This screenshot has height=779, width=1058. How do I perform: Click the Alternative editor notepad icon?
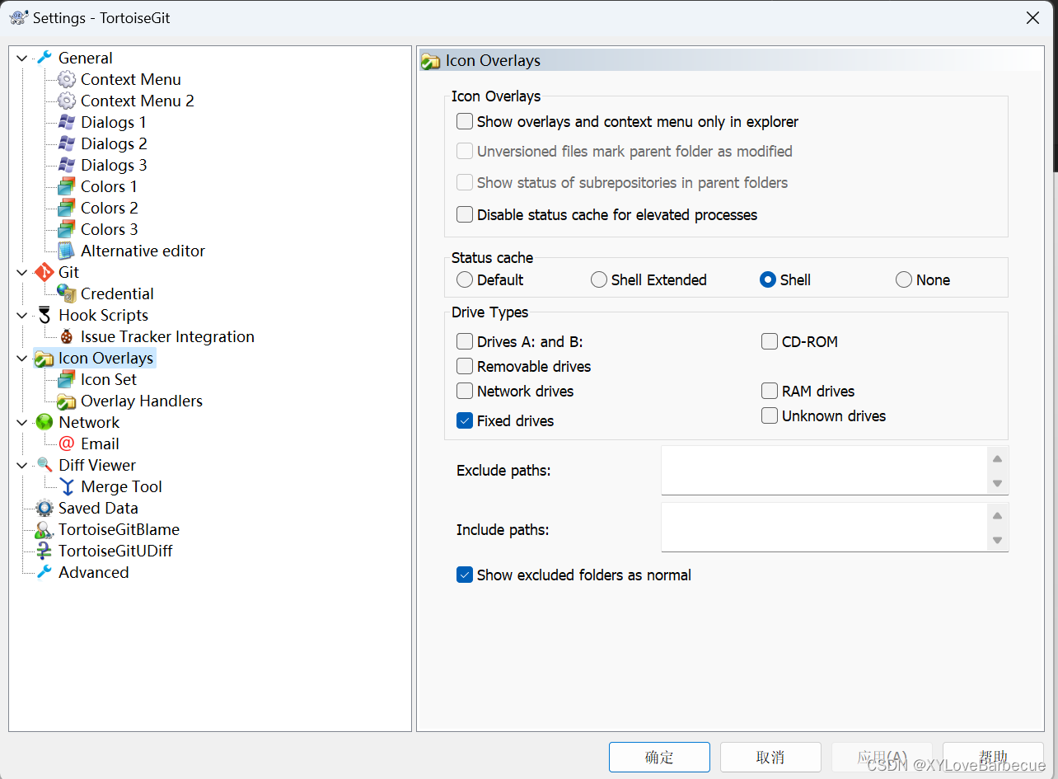tap(67, 251)
